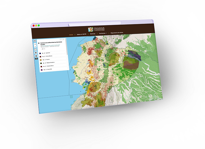Go to Sobre el OCTE page
The height and width of the screenshot is (149, 205).
pyautogui.click(x=81, y=34)
